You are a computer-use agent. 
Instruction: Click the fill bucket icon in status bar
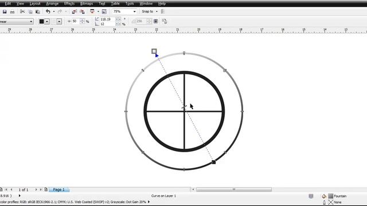pos(324,196)
